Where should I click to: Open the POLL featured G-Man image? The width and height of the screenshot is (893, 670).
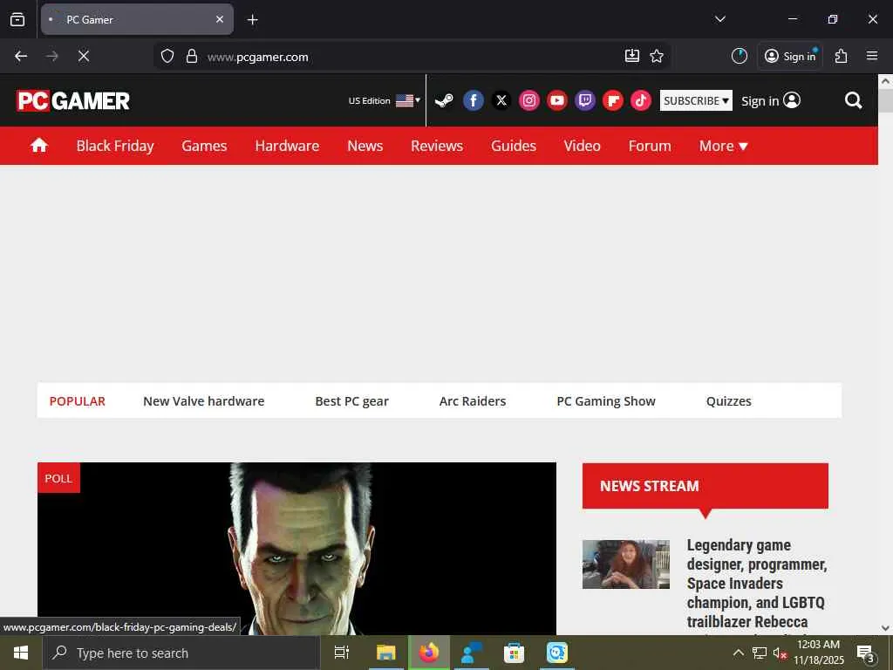(297, 549)
